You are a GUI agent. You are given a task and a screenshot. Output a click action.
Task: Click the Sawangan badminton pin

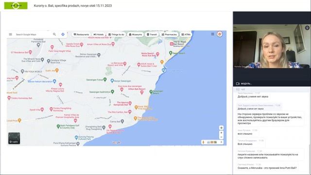(x=112, y=92)
